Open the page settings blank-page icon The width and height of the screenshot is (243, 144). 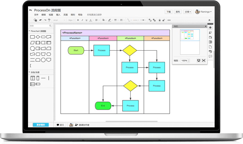(x=210, y=47)
